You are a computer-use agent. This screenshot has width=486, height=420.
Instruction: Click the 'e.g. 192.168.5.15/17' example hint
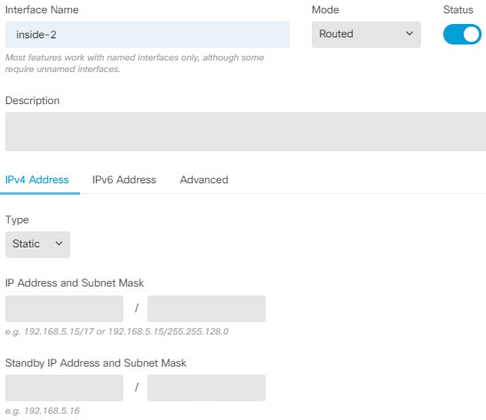pos(117,332)
